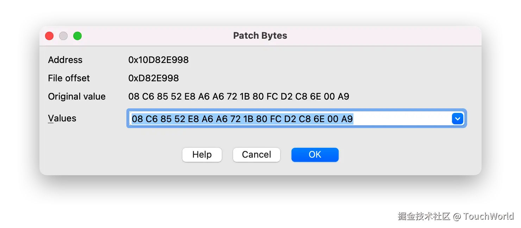Click the original hex byte sequence
521x228 pixels.
[x=238, y=96]
